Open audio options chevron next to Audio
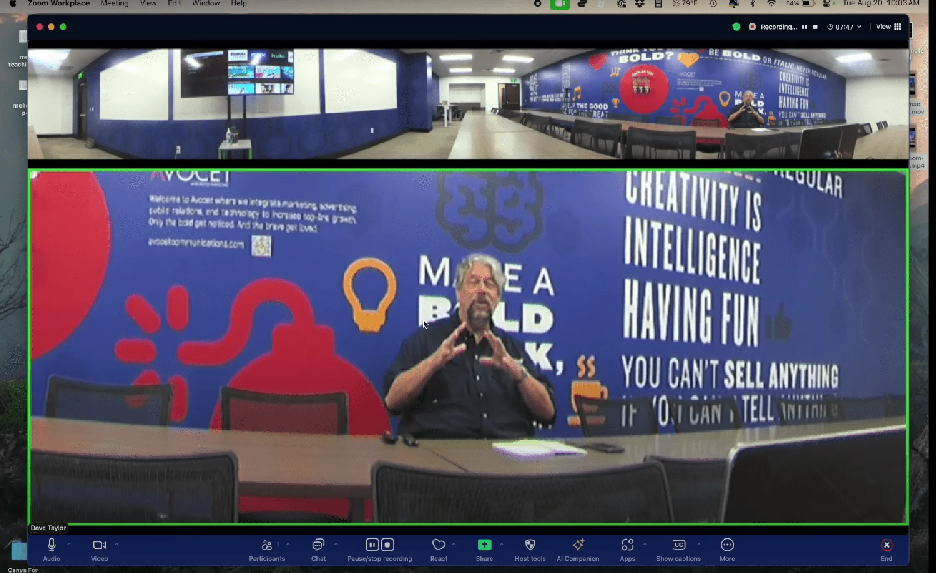This screenshot has height=573, width=936. (x=69, y=544)
